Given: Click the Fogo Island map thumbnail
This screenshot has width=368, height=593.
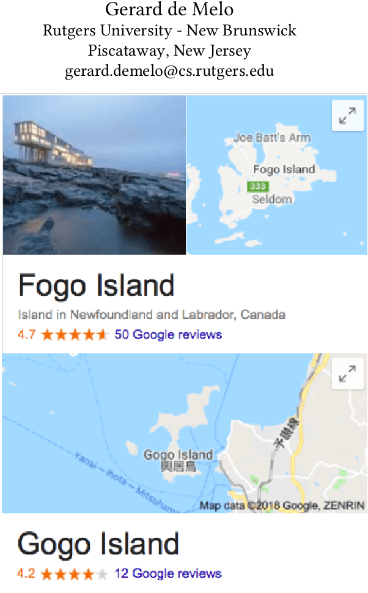Looking at the screenshot, I should coord(277,175).
